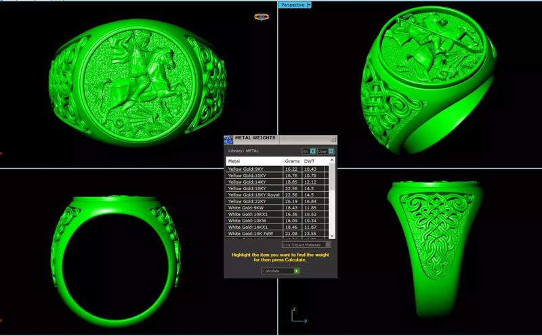The width and height of the screenshot is (542, 336).
Task: Sort by the Grams column header
Action: coord(293,161)
